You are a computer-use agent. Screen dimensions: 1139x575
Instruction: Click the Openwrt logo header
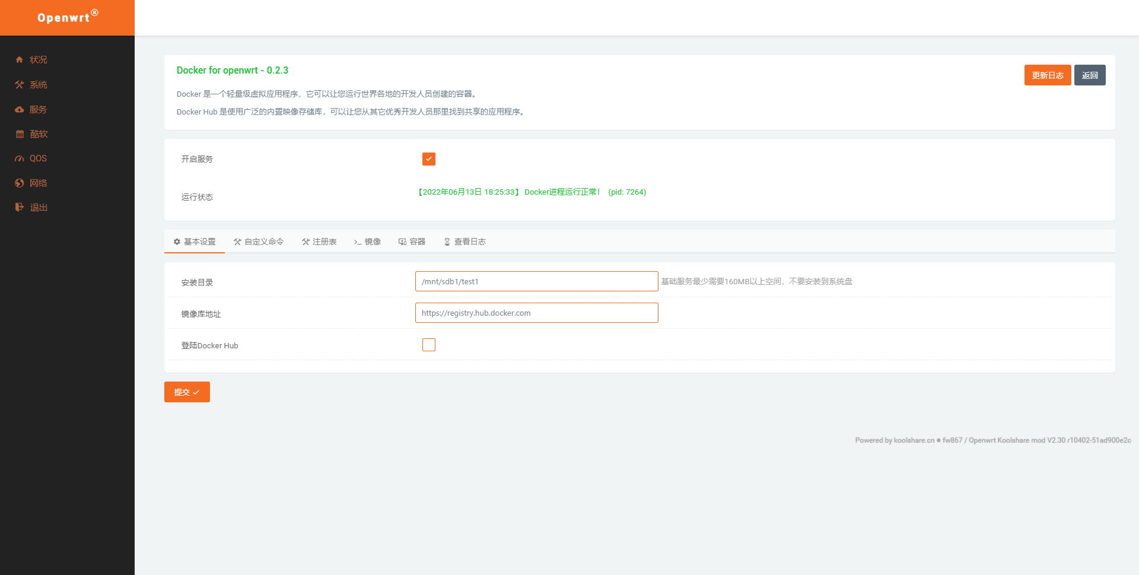67,18
